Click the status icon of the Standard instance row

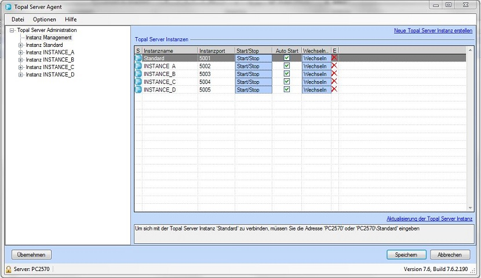click(x=138, y=58)
